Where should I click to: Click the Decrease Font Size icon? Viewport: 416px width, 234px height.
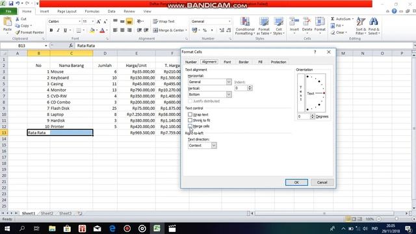pos(105,21)
